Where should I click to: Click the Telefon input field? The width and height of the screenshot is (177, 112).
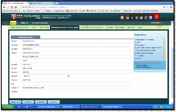point(77,80)
